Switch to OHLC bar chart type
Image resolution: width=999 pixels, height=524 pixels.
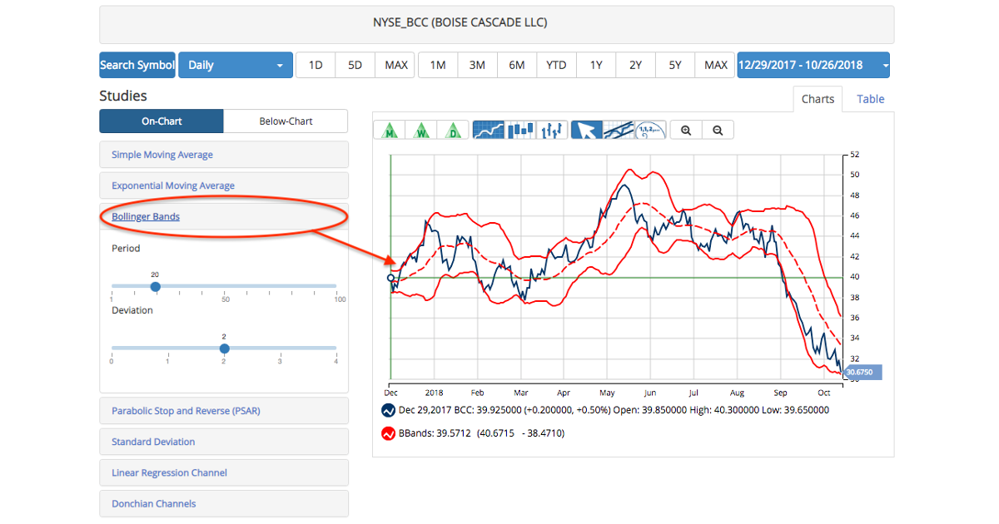tap(552, 131)
